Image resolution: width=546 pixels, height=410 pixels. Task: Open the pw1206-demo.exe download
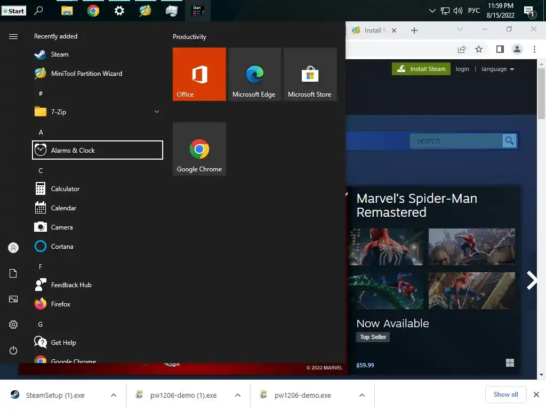click(303, 395)
